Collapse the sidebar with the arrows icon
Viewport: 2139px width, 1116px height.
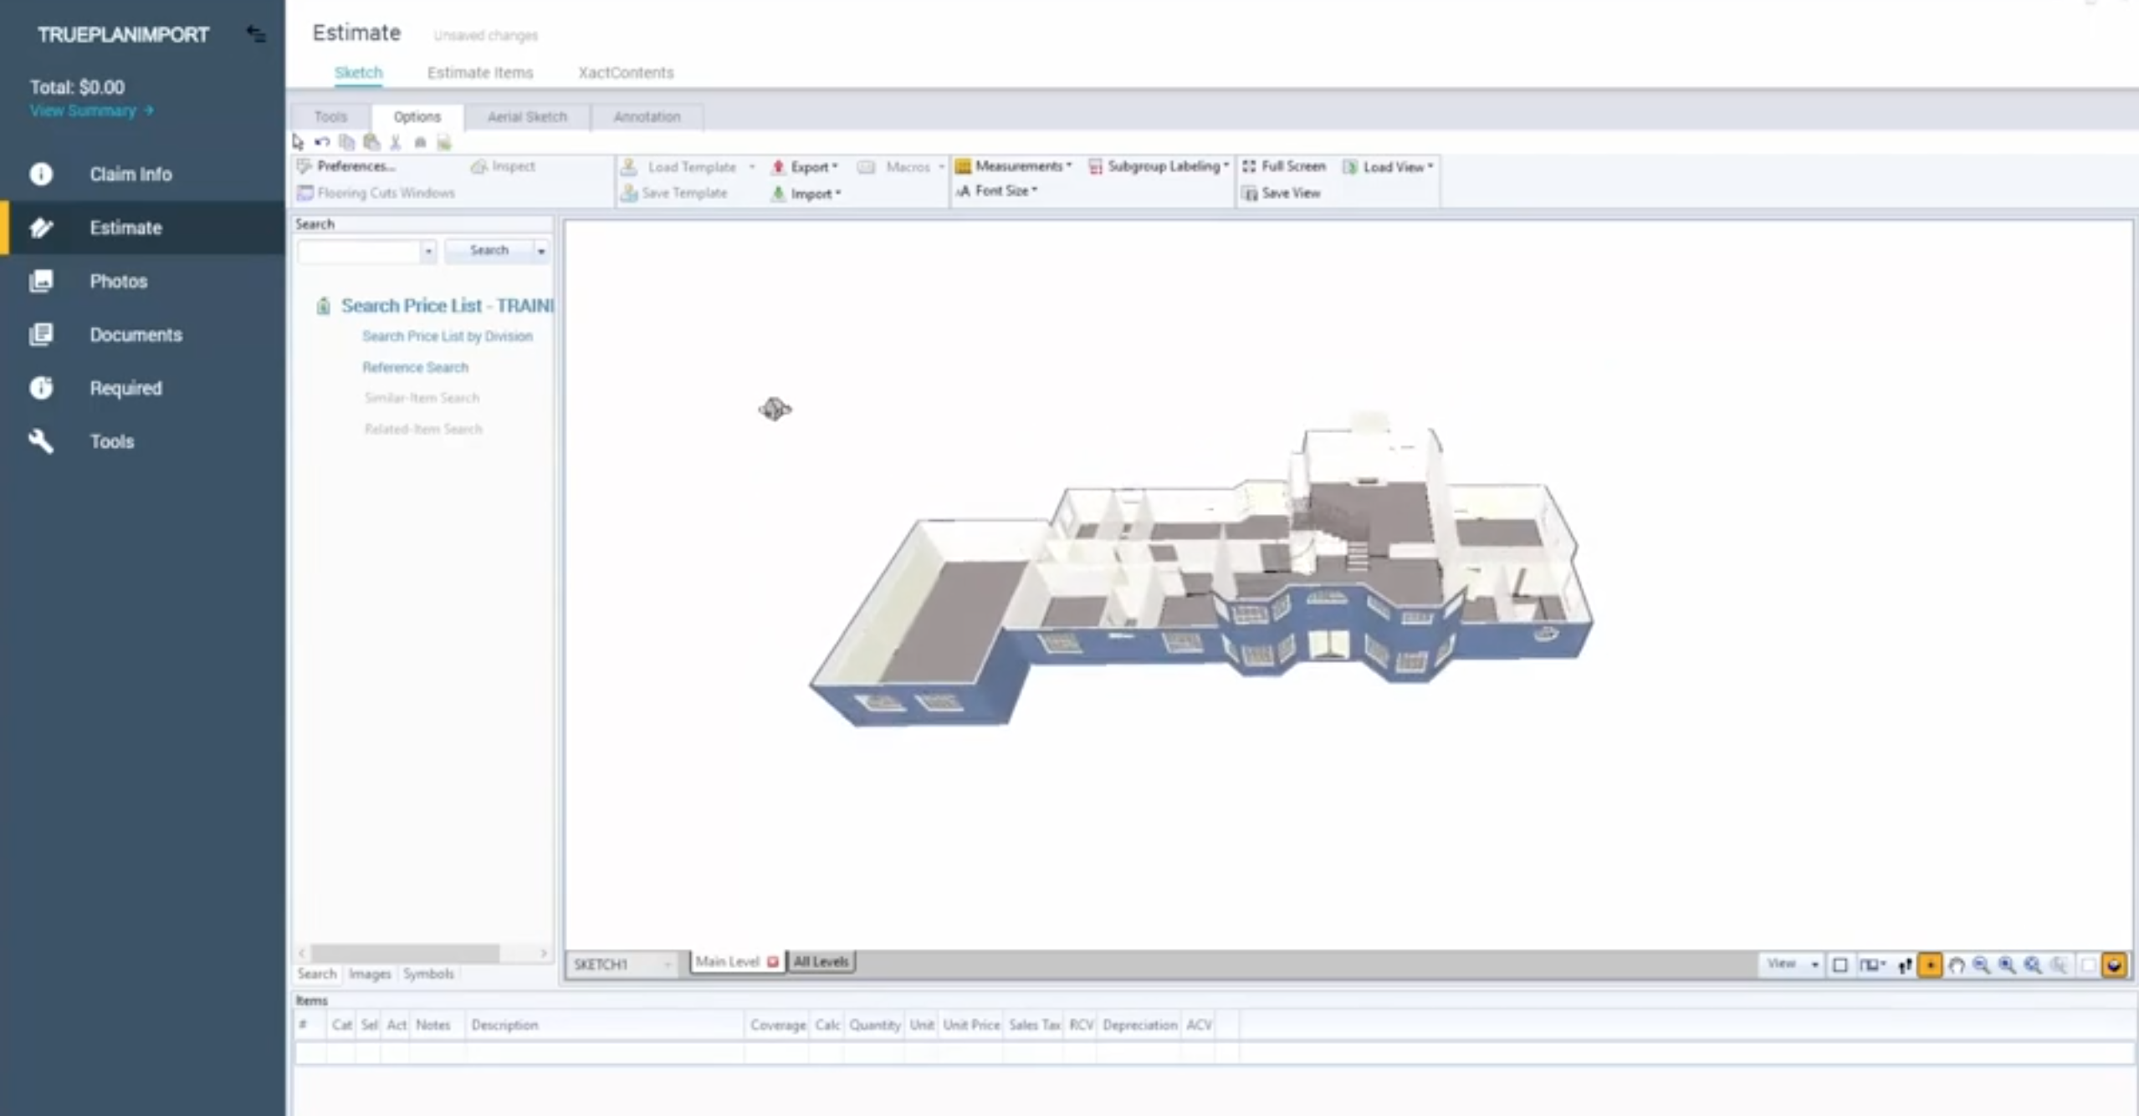256,34
